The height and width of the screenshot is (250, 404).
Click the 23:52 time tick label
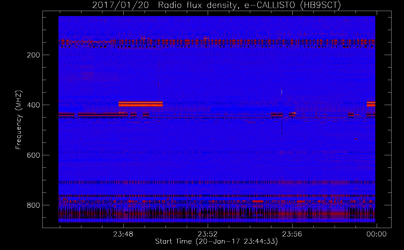pos(208,234)
